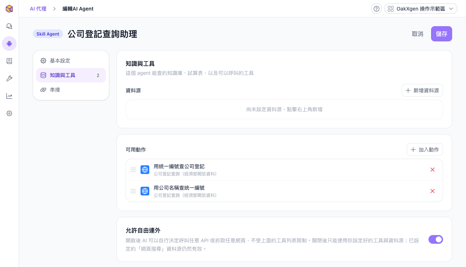Screen dimensions: 466x267
Task: Click the 加入動作 button
Action: (x=425, y=150)
